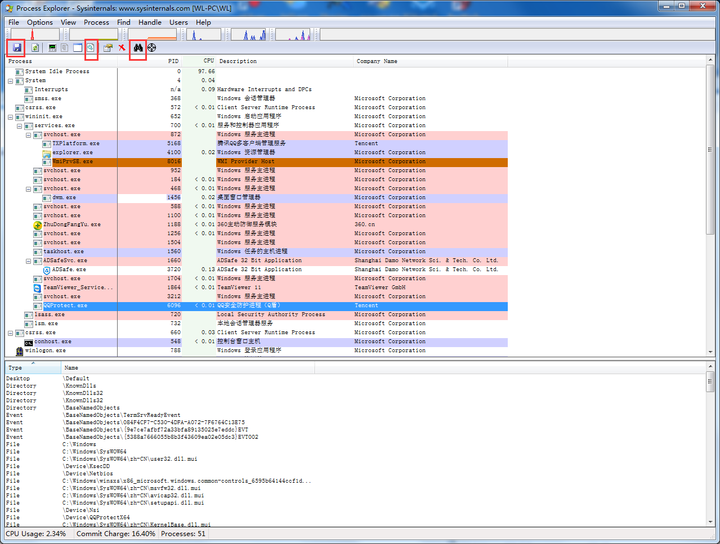Click the ADSafe.exe shield icon
Viewport: 720px width, 544px height.
pos(47,269)
